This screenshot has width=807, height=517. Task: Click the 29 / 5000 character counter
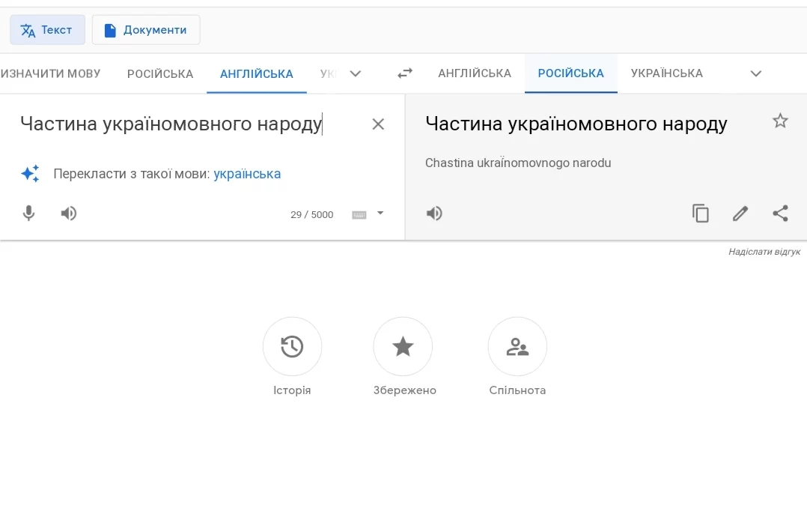[312, 215]
